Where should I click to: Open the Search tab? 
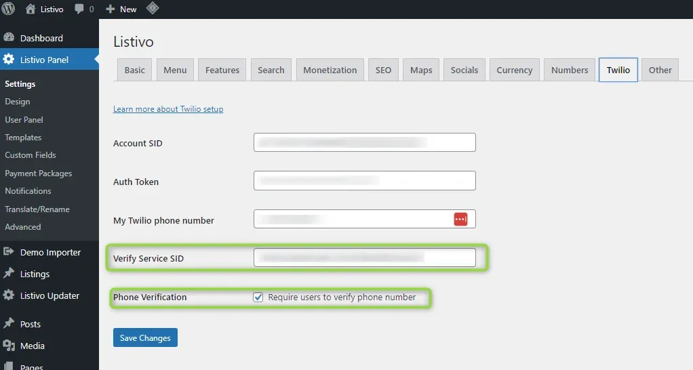point(271,70)
